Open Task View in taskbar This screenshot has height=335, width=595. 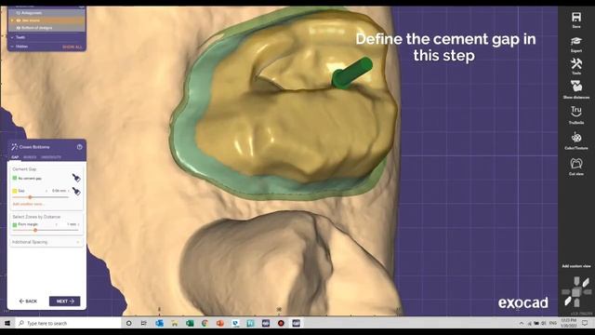tap(144, 323)
